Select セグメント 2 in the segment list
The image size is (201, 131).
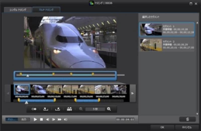pos(167,45)
